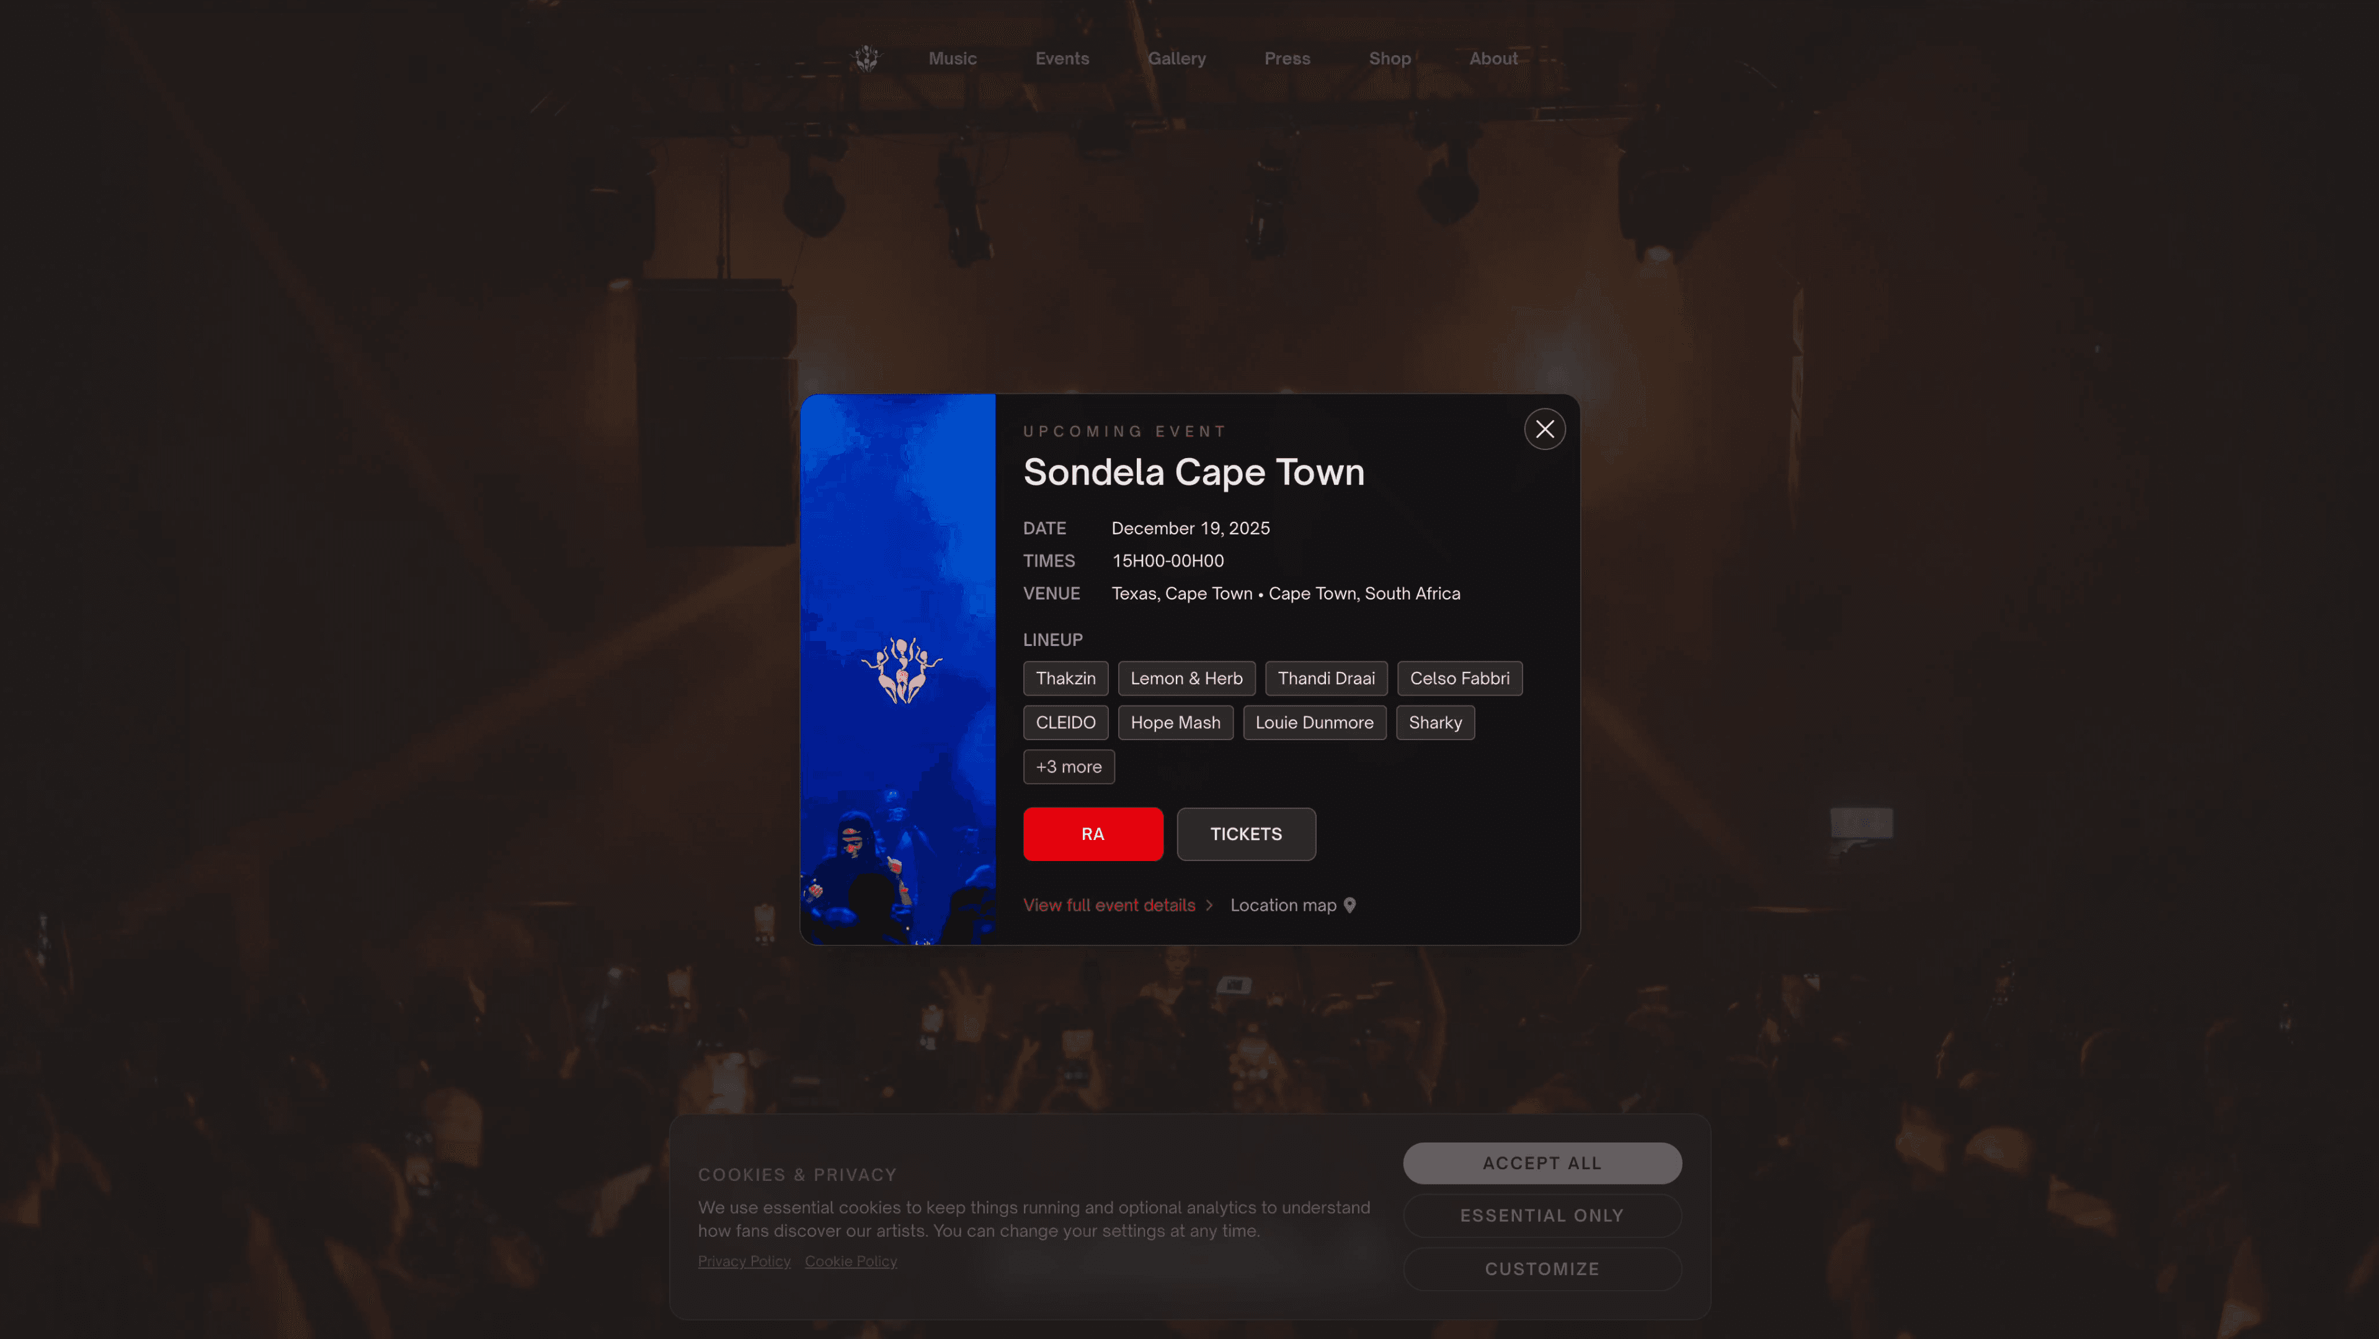2379x1339 pixels.
Task: Click the event poster logo emblem
Action: tap(901, 671)
